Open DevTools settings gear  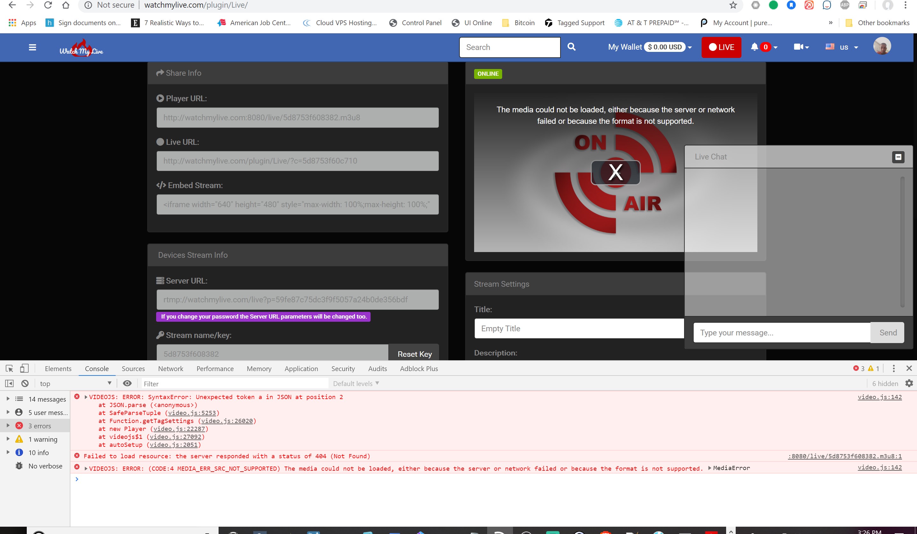coord(909,383)
